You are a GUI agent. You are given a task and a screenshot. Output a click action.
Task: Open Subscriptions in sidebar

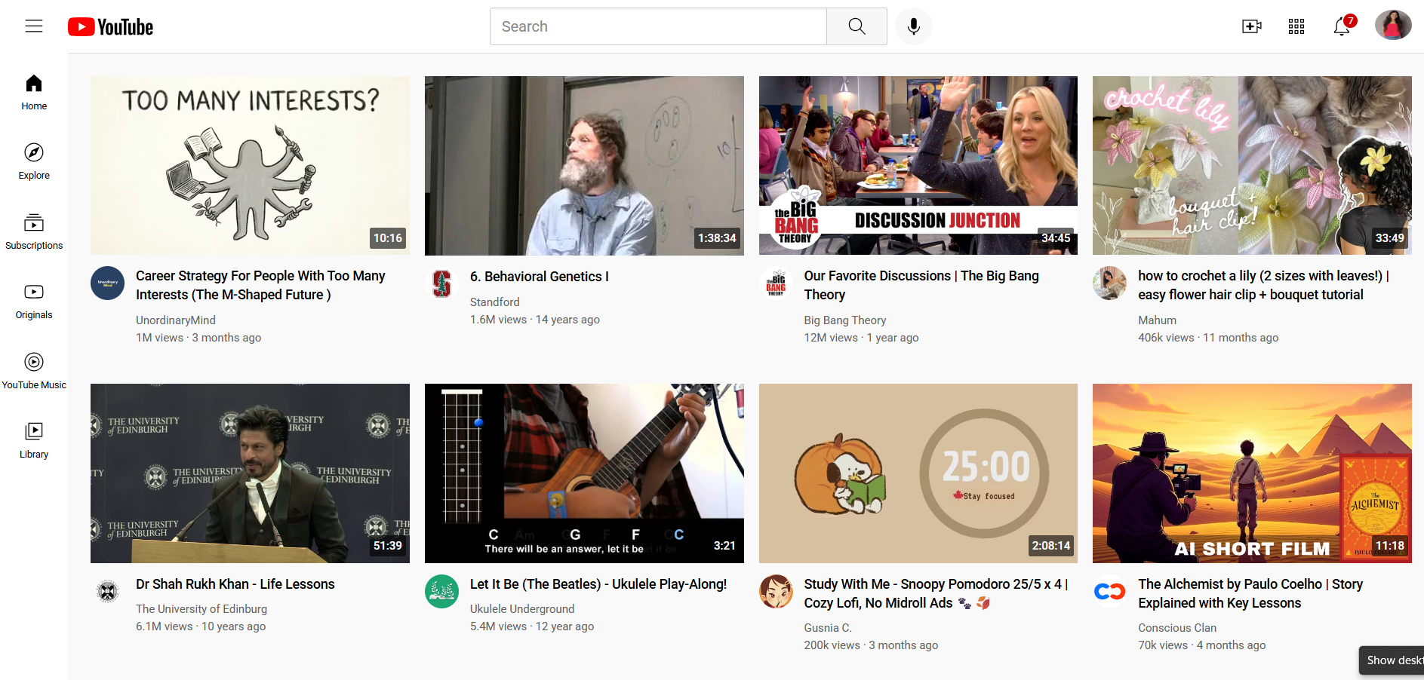(x=34, y=231)
